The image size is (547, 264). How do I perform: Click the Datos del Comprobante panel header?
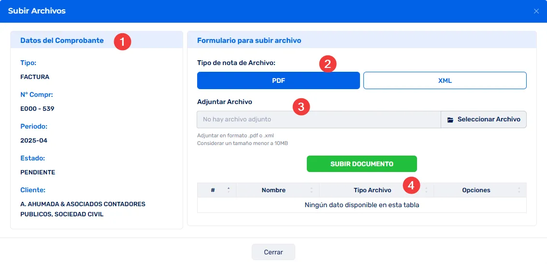[62, 40]
